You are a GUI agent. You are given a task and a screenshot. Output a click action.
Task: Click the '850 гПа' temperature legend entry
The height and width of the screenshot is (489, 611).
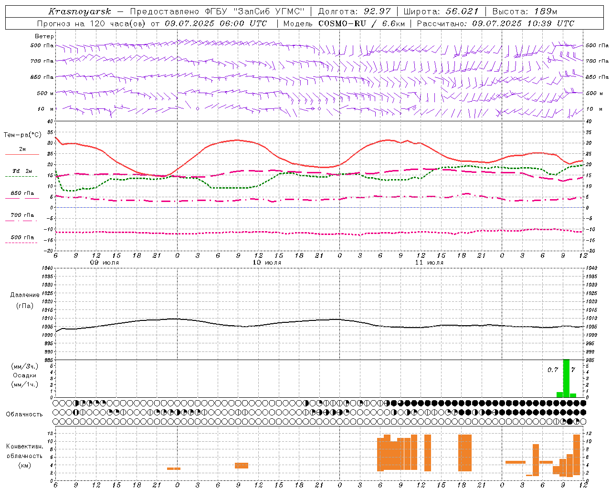coord(22,193)
